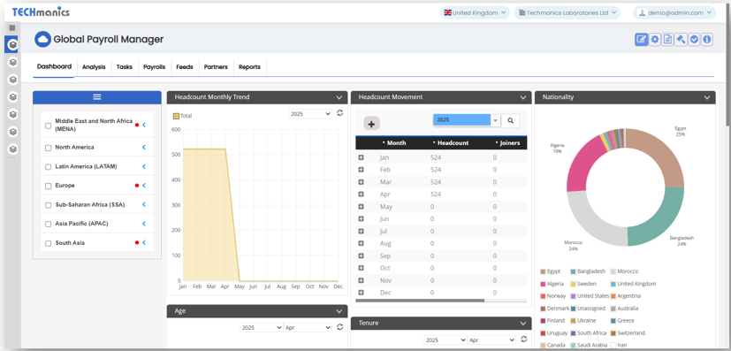The width and height of the screenshot is (731, 351).
Task: Toggle the left sidebar hamburger menu
Action: (x=12, y=28)
